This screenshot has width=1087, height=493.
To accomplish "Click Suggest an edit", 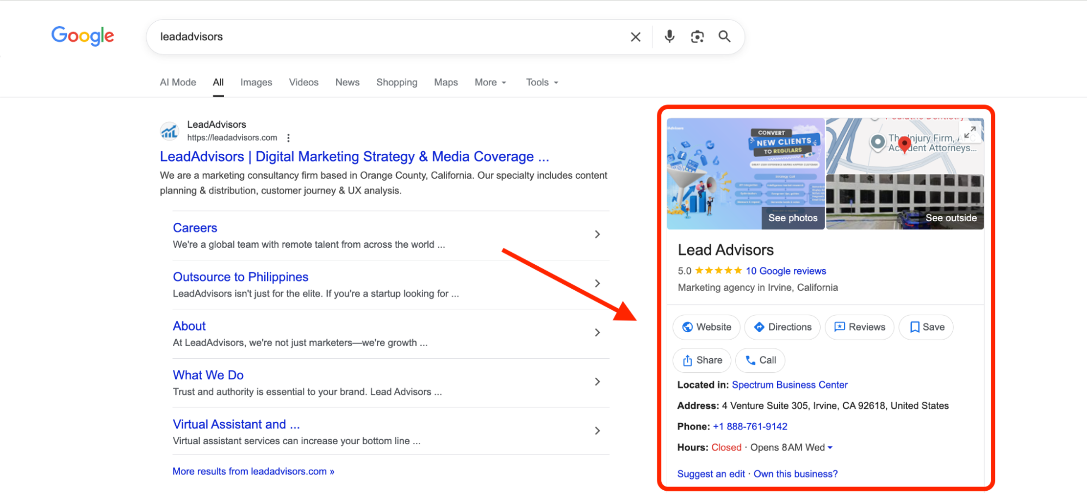I will pos(710,473).
